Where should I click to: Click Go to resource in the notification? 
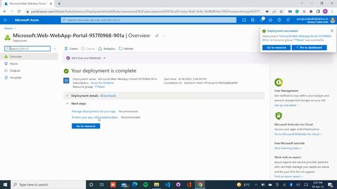276,48
